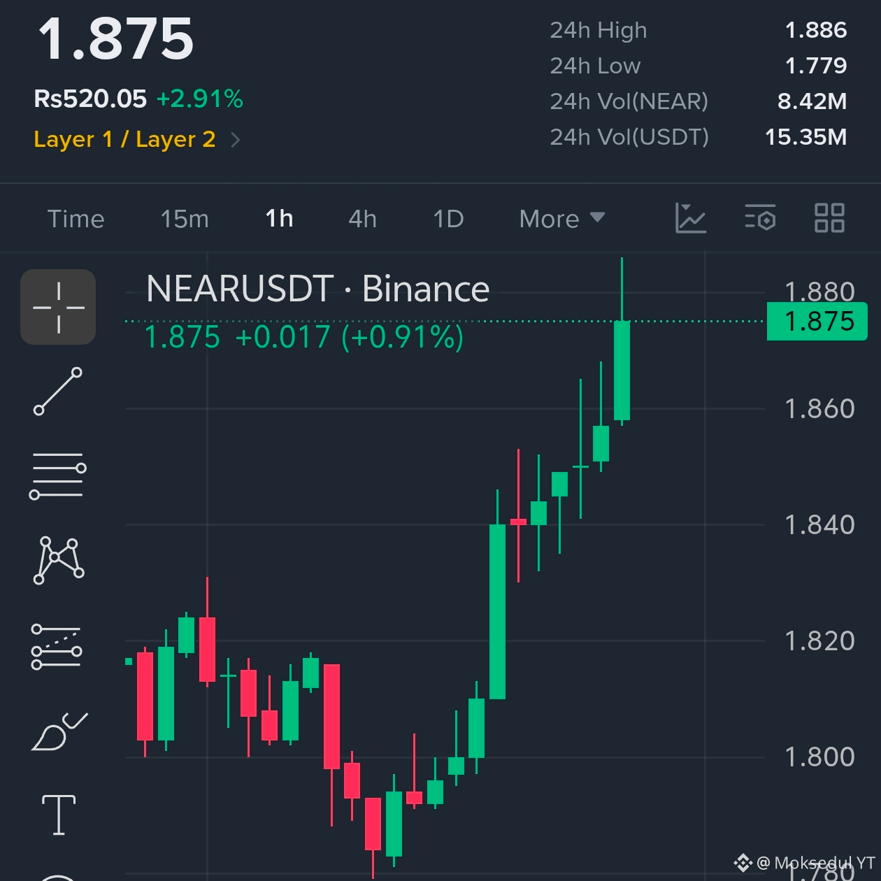Click the NEARUSDT · Binance chart title

click(317, 289)
